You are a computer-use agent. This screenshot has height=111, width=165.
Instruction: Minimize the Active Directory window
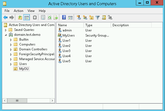[140, 3]
